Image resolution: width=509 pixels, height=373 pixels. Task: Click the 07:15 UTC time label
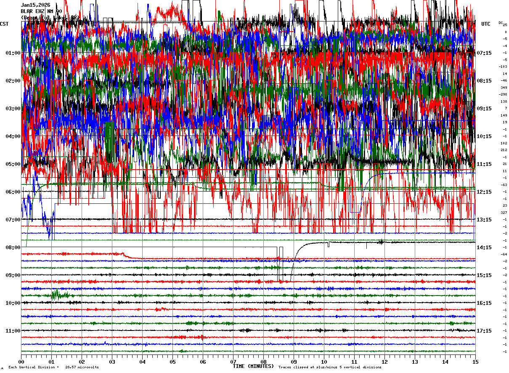[484, 53]
